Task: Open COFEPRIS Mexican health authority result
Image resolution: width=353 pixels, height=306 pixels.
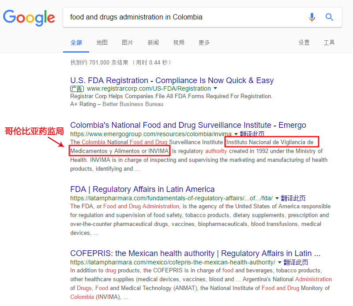Action: coord(195,253)
